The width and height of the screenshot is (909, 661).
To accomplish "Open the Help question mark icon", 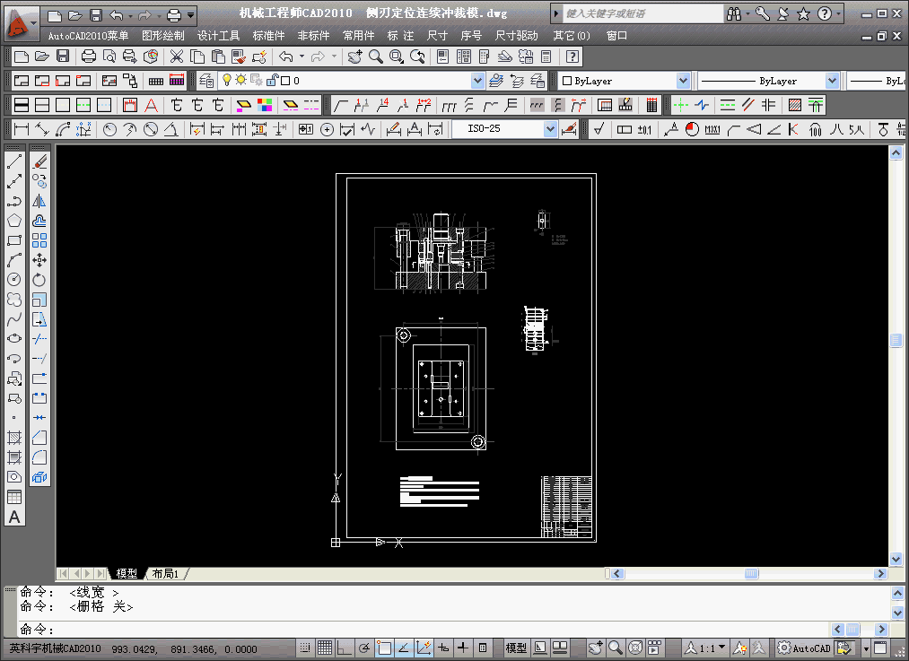I will [824, 14].
